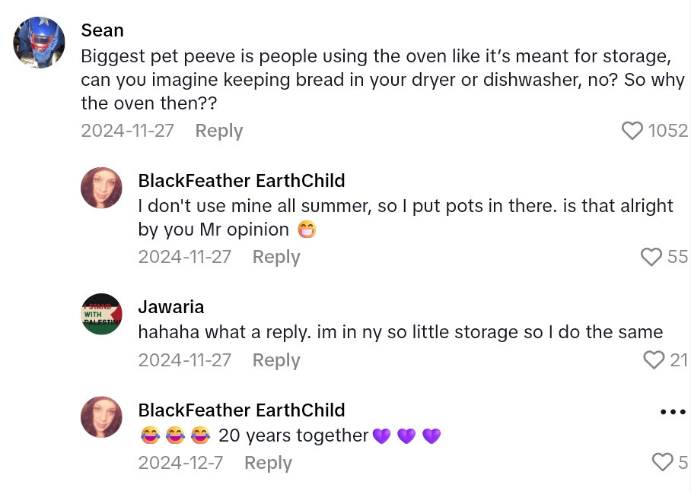Like the '20 years together' comment
Screen dimensions: 691x494
(x=663, y=462)
